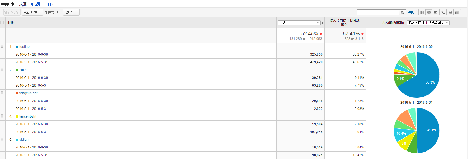Viewport: 468px width, 159px height.
Task: Focus the table search input field
Action: 378,12
